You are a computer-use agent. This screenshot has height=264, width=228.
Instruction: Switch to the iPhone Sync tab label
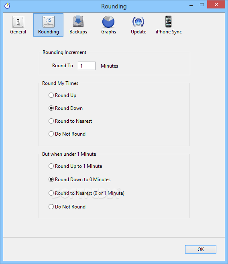pos(169,32)
